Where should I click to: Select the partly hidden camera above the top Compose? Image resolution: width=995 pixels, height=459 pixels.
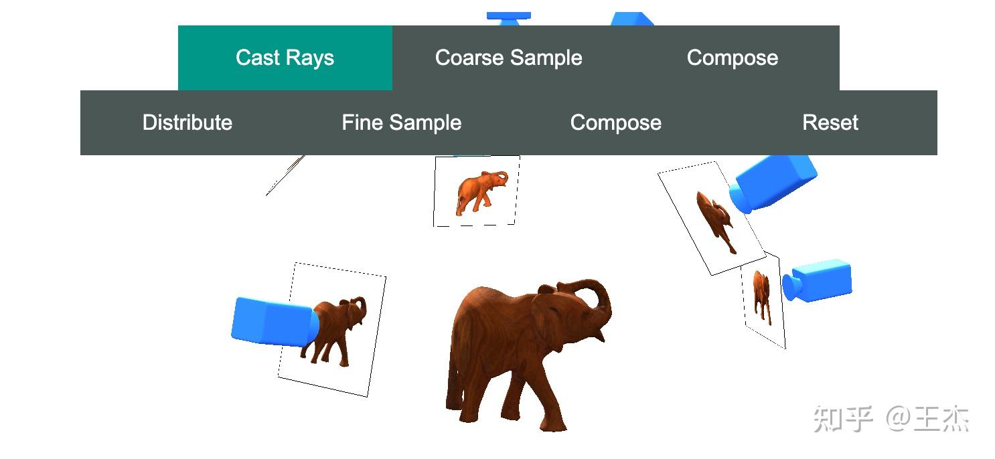[x=632, y=19]
